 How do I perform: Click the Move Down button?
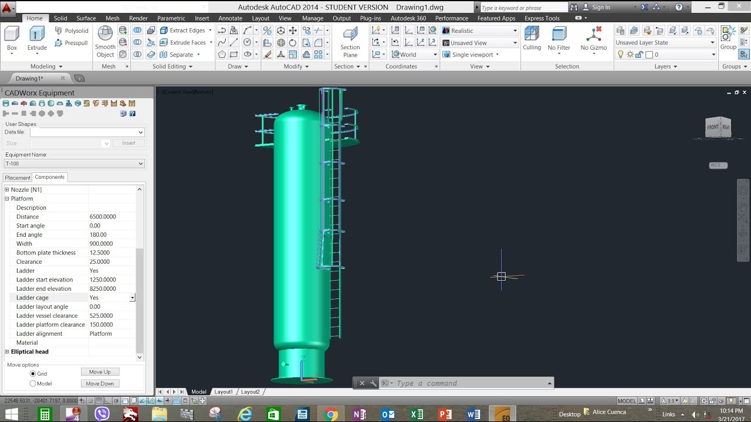coord(100,383)
